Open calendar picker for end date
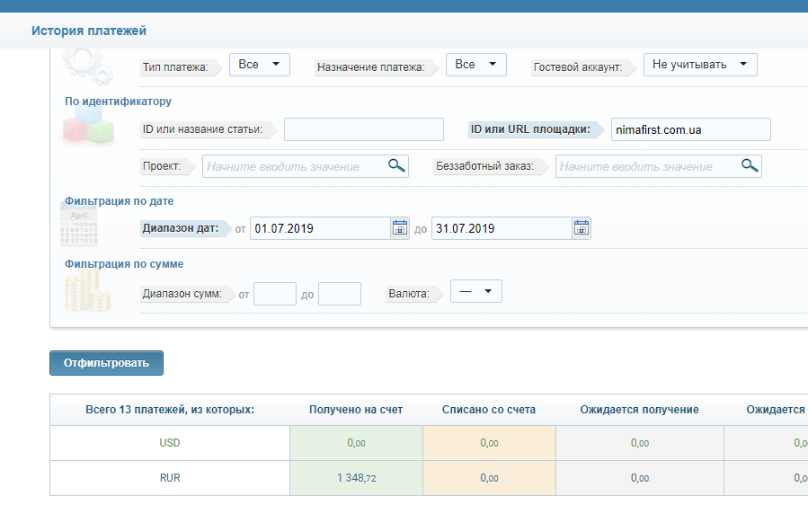Screen dimensions: 808x505 pos(582,228)
